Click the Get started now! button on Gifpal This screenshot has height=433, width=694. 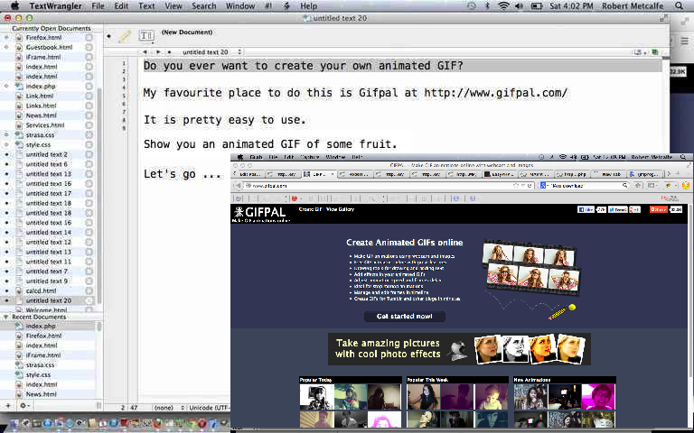coord(405,317)
